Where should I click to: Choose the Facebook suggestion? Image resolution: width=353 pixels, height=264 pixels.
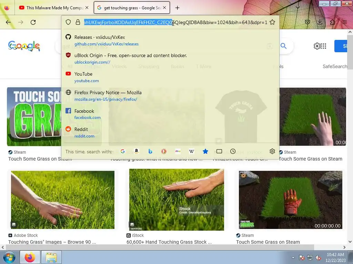(x=170, y=114)
